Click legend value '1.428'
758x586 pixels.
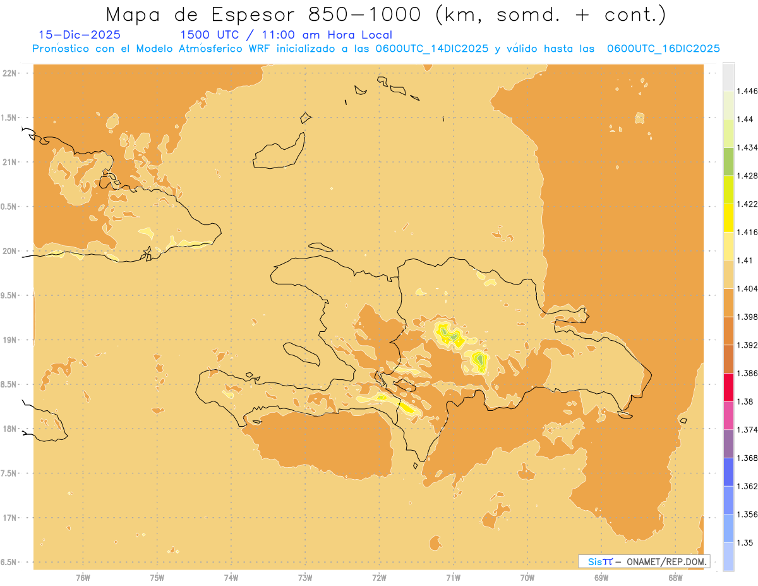[747, 176]
